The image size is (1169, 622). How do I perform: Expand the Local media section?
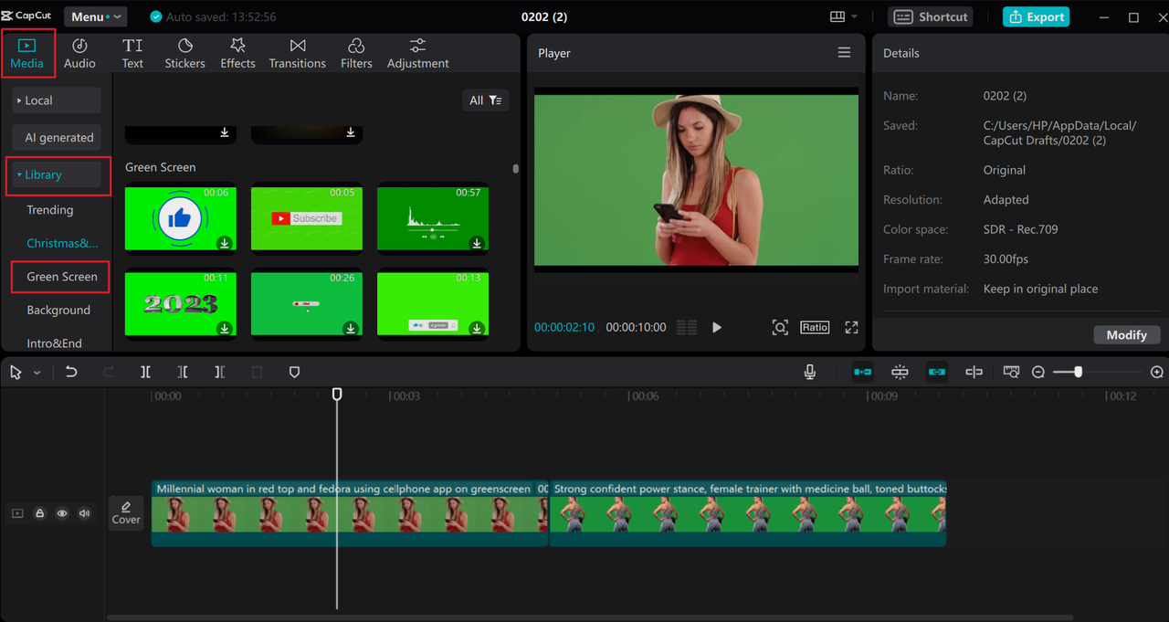57,100
